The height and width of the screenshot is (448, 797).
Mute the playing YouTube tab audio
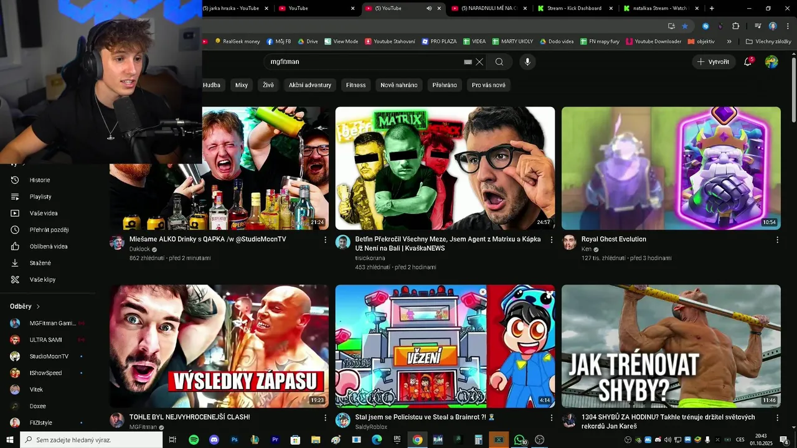pyautogui.click(x=429, y=8)
